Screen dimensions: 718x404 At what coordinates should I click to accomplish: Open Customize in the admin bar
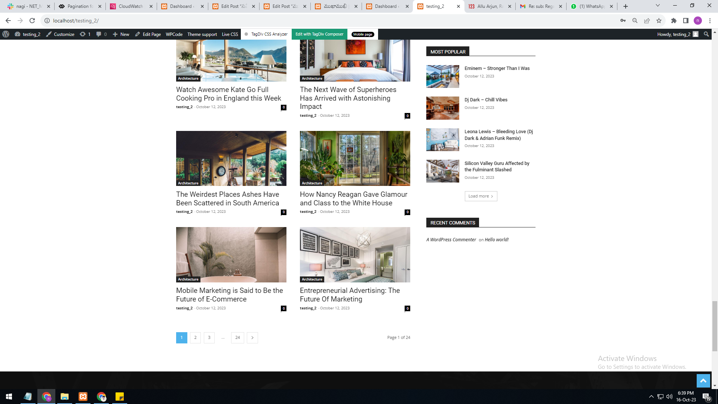tap(60, 34)
